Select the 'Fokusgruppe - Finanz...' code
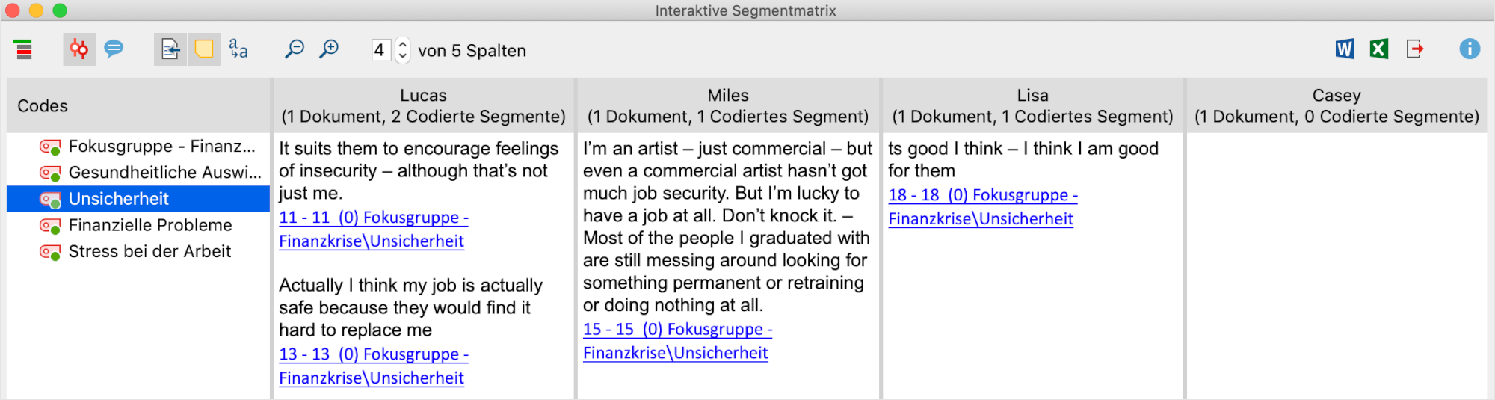Screen dimensions: 1495x400 (x=161, y=147)
